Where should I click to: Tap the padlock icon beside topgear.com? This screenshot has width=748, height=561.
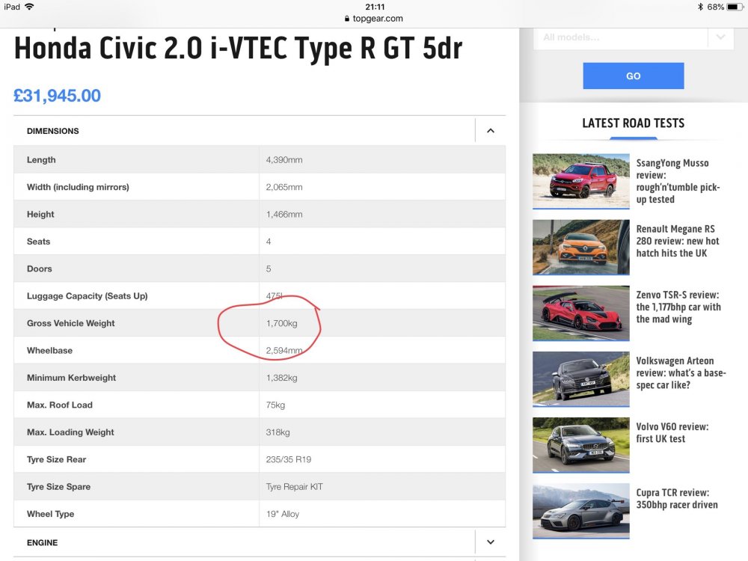(347, 19)
